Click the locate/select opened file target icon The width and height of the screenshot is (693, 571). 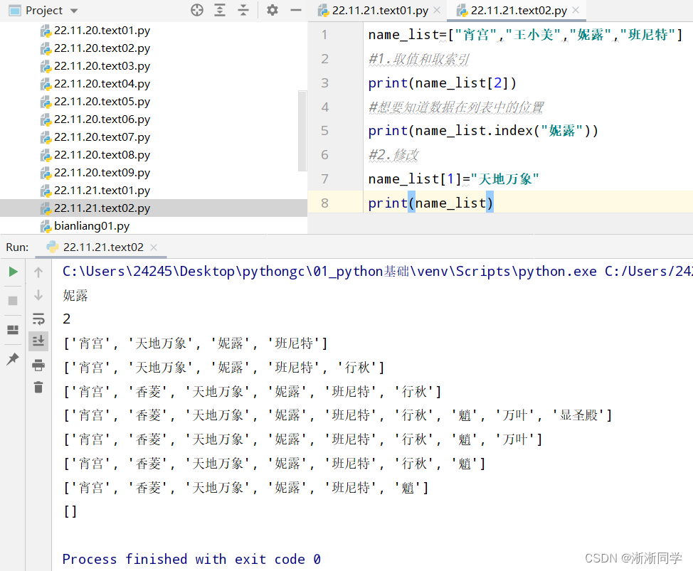coord(197,10)
